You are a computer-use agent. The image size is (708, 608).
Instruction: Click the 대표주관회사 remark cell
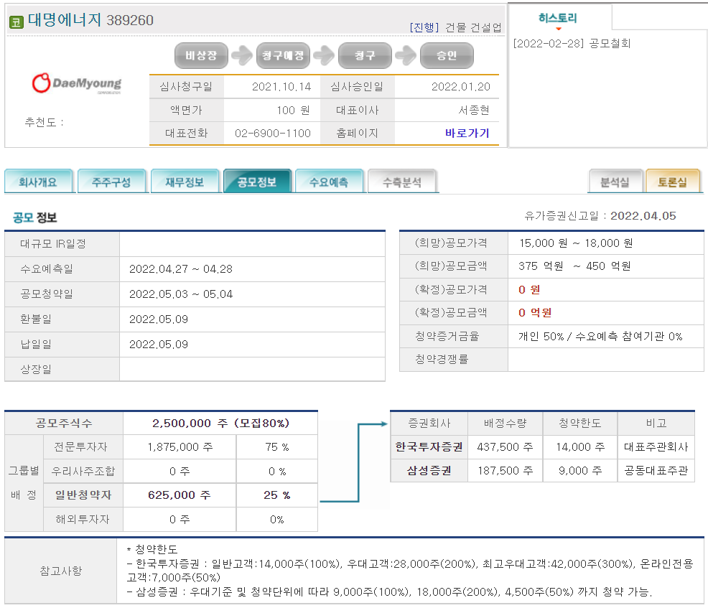point(656,447)
